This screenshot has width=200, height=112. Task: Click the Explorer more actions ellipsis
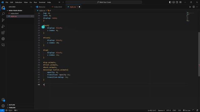31,7
